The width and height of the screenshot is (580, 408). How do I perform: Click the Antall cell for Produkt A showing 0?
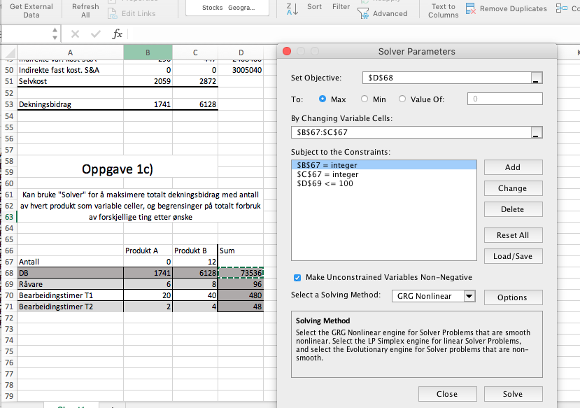(148, 262)
